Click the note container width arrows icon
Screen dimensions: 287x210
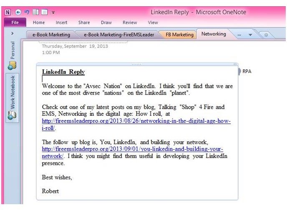tap(235, 64)
